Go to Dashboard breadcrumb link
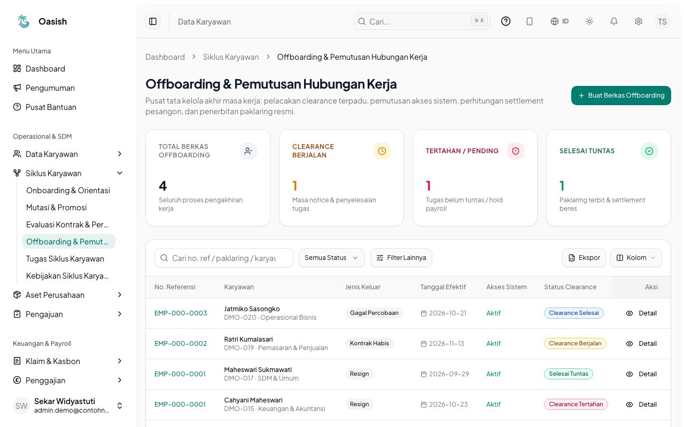The image size is (684, 427). point(165,57)
